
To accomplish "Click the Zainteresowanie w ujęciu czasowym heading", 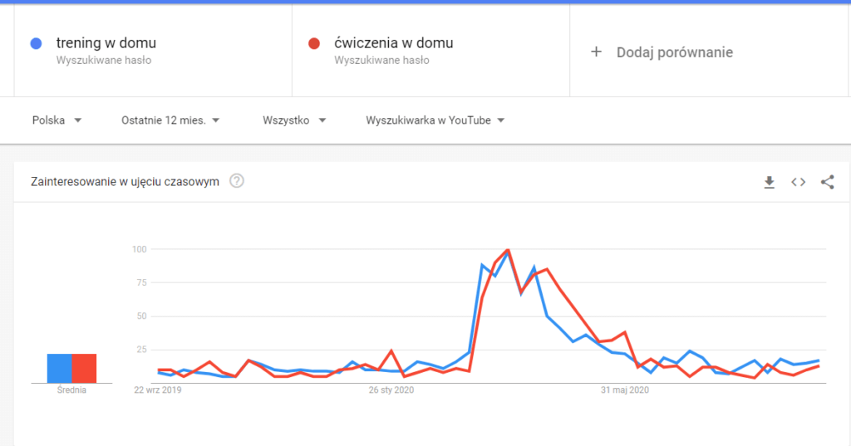I will [x=125, y=181].
